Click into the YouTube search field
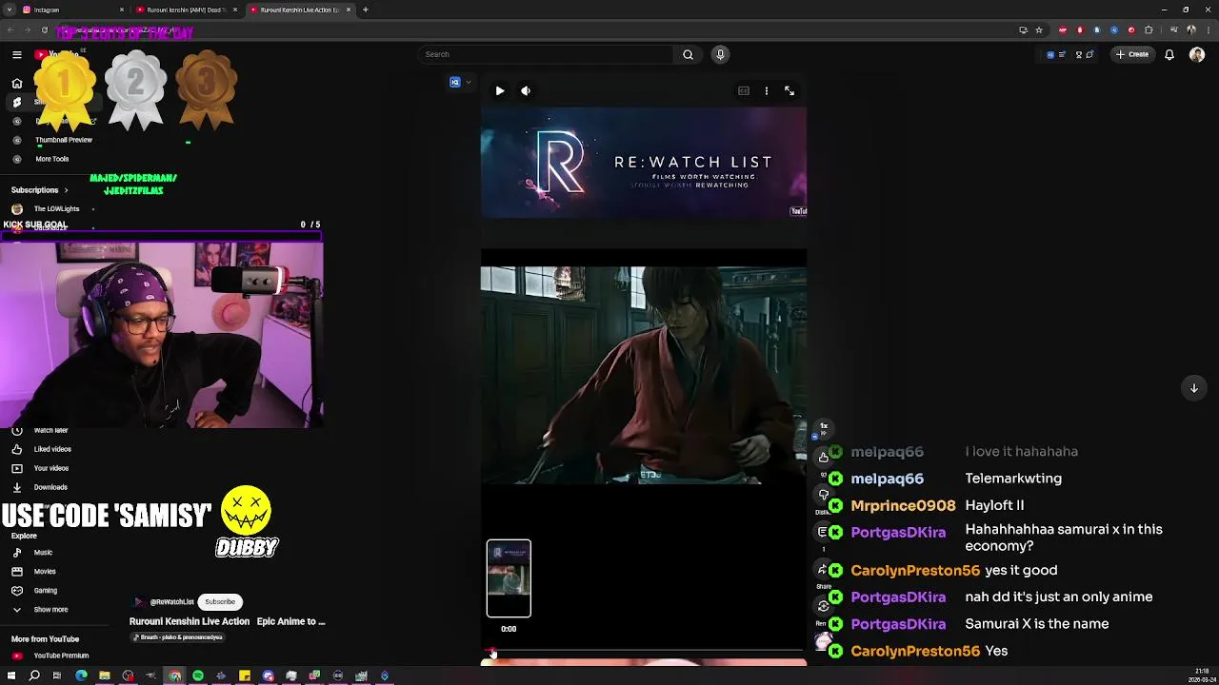This screenshot has width=1219, height=685. coord(548,54)
